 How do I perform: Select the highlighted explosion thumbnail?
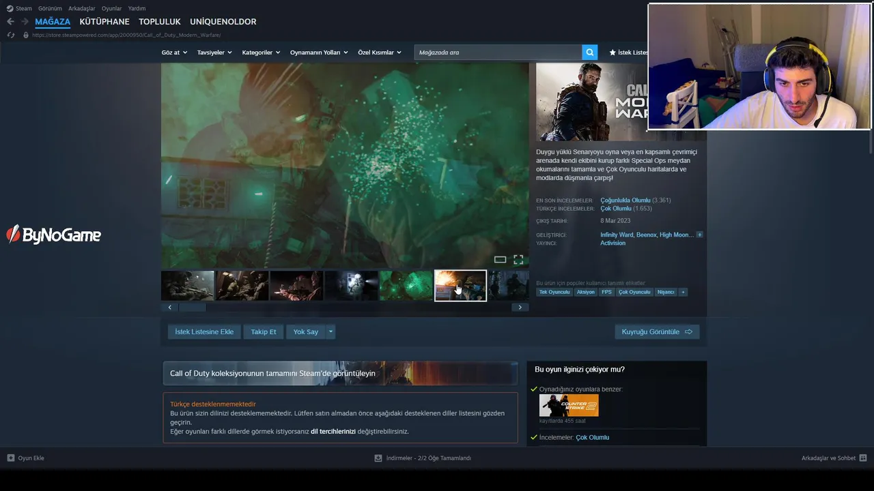(x=461, y=286)
